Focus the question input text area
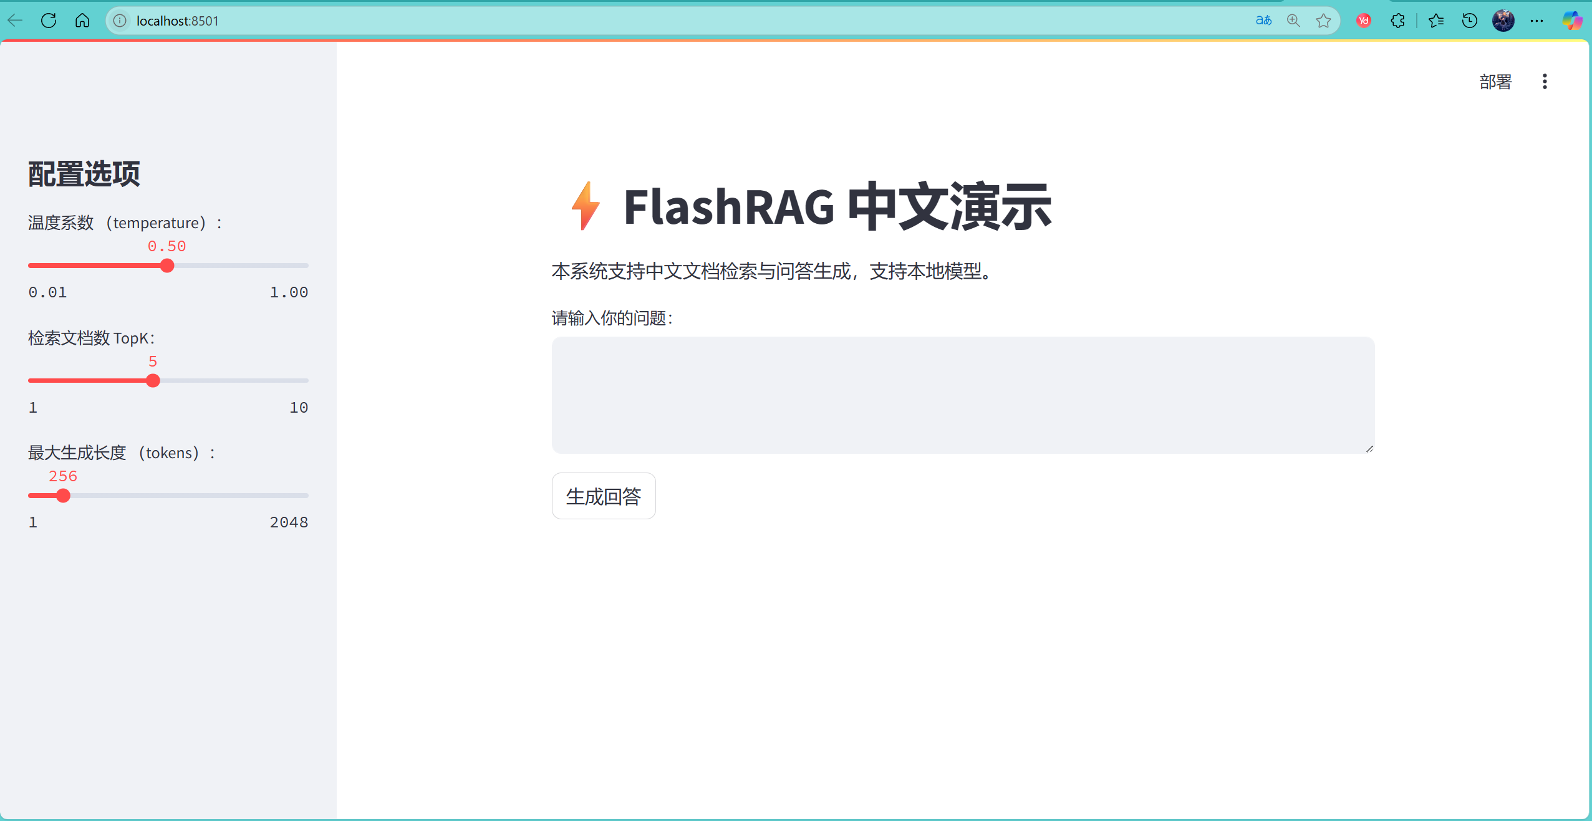 (963, 395)
